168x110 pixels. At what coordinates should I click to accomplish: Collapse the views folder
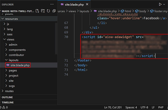click(10, 39)
